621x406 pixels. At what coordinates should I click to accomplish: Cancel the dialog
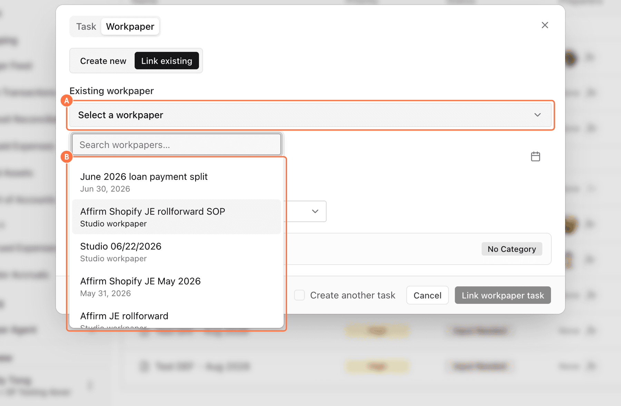tap(427, 295)
